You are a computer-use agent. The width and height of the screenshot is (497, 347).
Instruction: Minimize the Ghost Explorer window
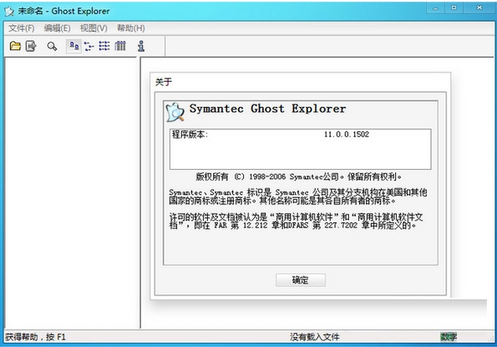435,8
